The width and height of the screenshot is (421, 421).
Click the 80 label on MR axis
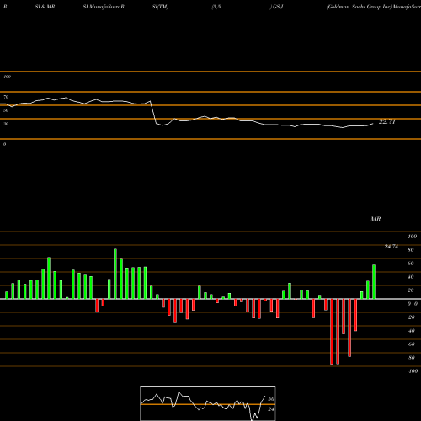tap(411, 250)
